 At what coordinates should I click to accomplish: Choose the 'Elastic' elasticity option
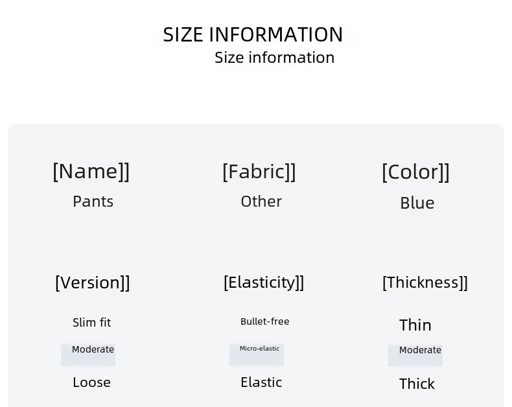(261, 382)
